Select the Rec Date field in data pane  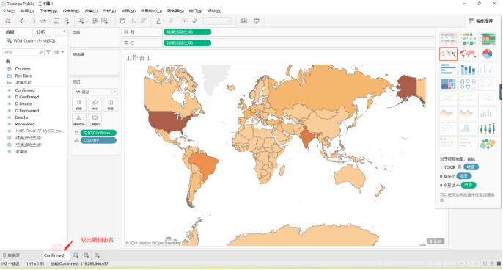tap(23, 76)
